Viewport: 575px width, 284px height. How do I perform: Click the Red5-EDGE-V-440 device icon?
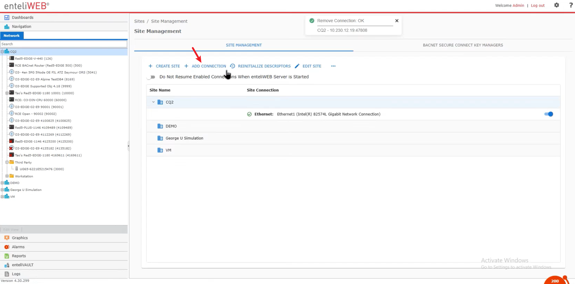11,58
